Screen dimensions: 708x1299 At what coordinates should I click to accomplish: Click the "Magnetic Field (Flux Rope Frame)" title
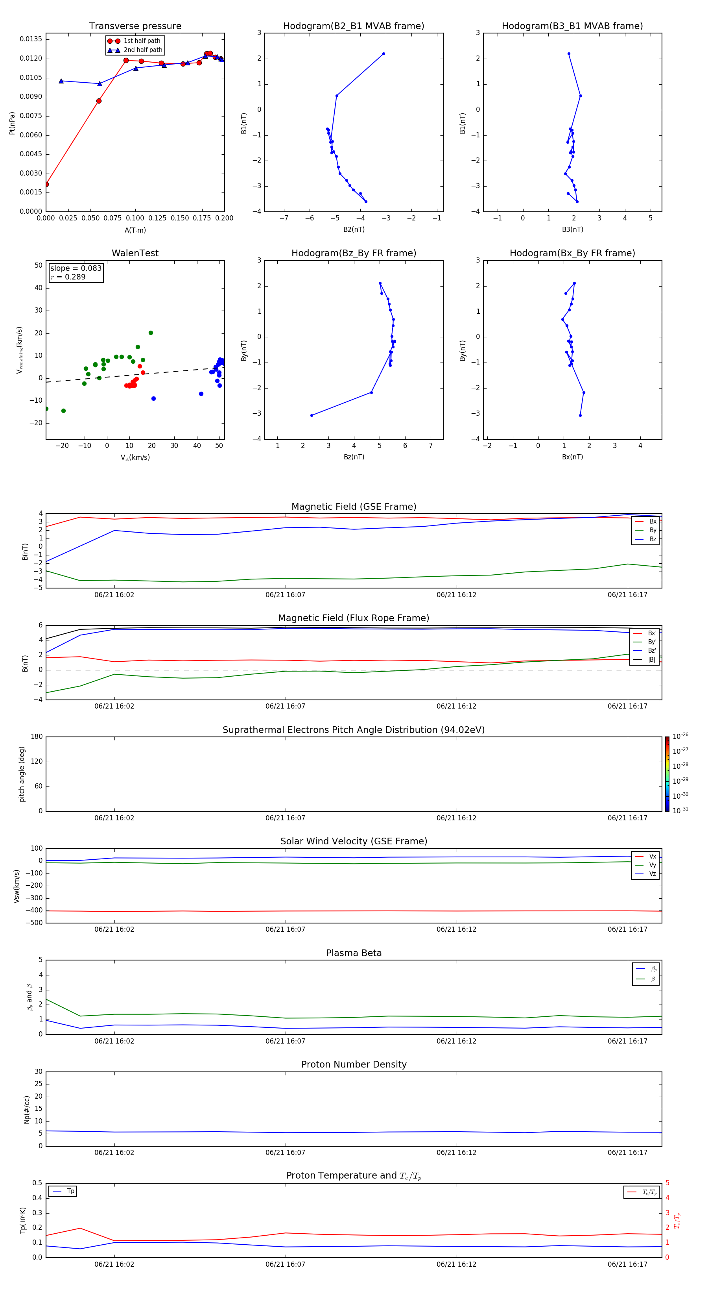click(x=354, y=618)
